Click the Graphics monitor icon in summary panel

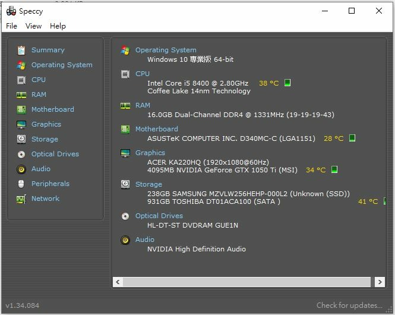click(125, 153)
